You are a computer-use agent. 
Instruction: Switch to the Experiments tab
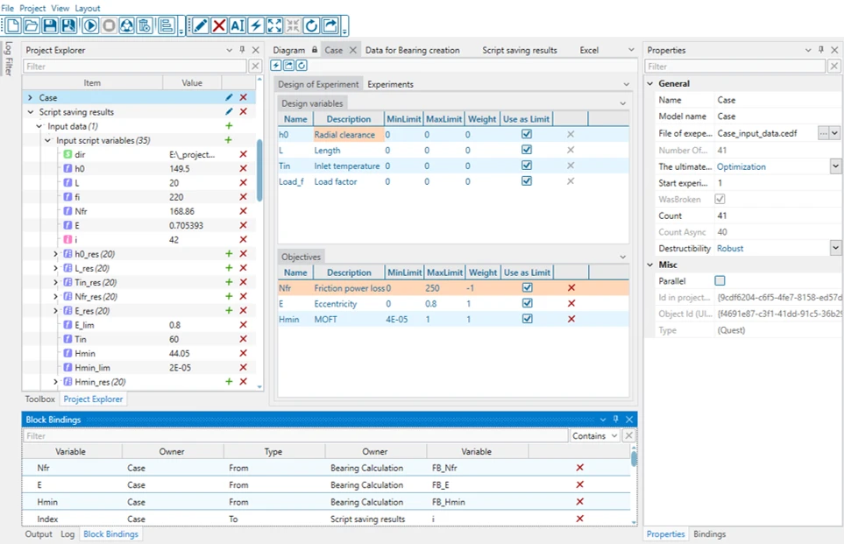coord(390,84)
